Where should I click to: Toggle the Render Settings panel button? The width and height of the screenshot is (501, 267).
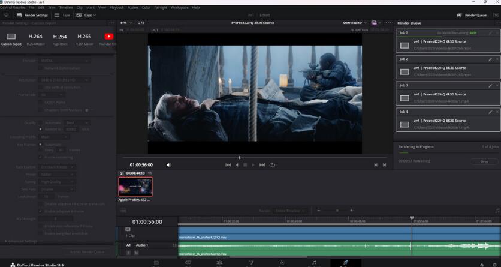(x=32, y=15)
